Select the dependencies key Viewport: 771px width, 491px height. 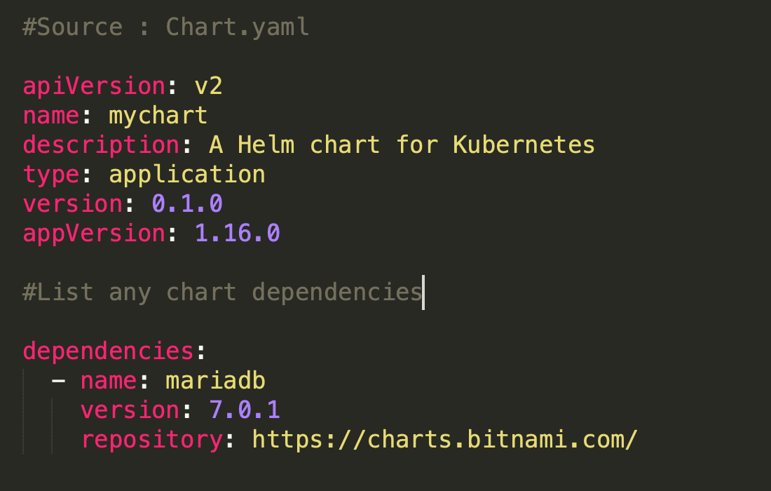click(x=107, y=350)
